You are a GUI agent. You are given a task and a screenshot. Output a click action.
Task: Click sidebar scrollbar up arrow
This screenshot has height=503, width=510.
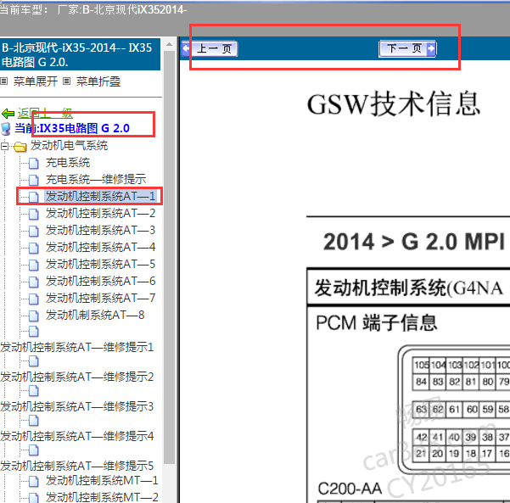tap(169, 45)
